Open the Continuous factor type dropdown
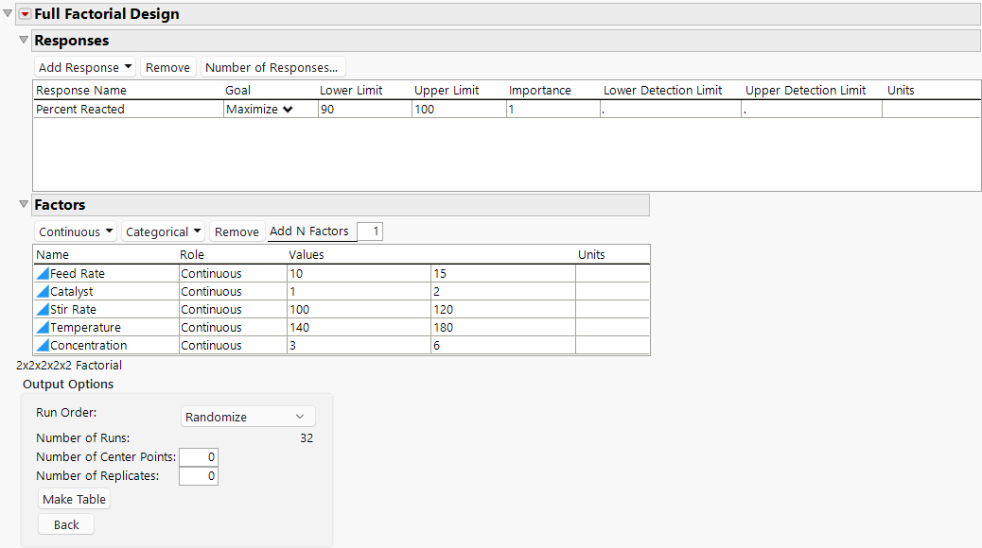 [75, 231]
